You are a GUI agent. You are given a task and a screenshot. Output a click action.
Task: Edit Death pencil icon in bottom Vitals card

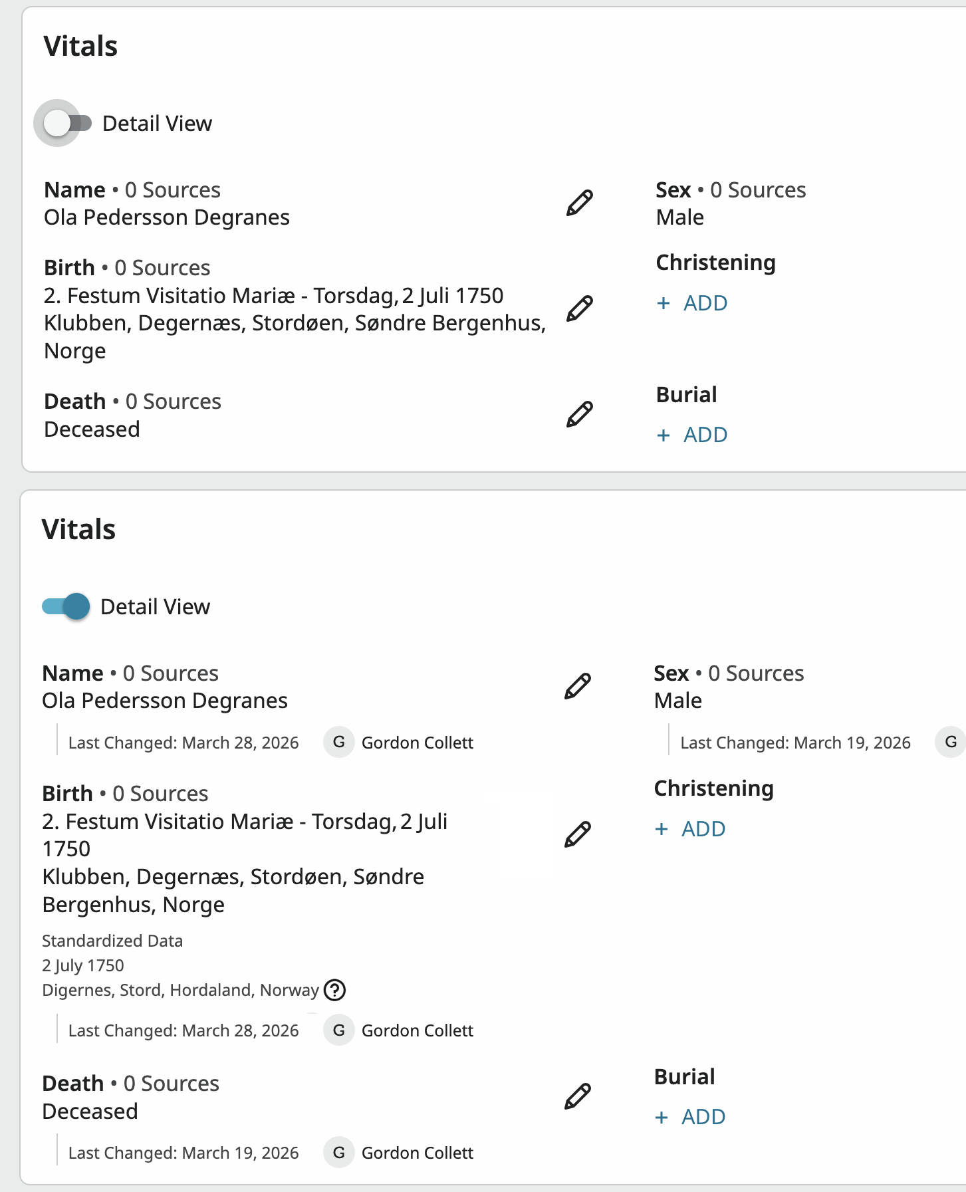pyautogui.click(x=577, y=1096)
